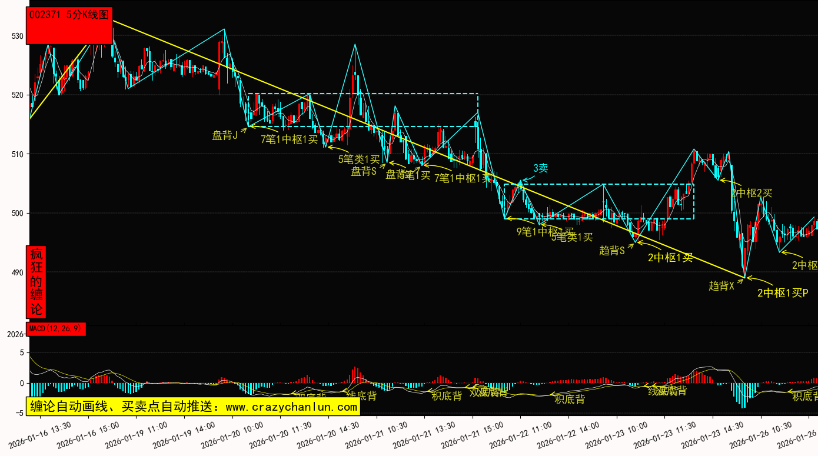Click the 490 price level label
The image size is (818, 456).
pyautogui.click(x=17, y=272)
